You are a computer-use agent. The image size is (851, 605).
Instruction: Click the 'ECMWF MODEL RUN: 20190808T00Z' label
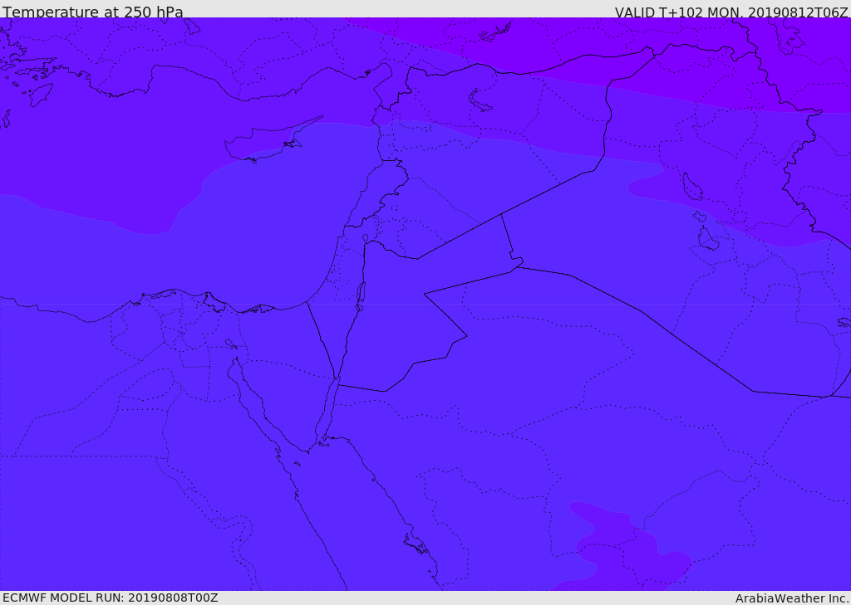(111, 598)
